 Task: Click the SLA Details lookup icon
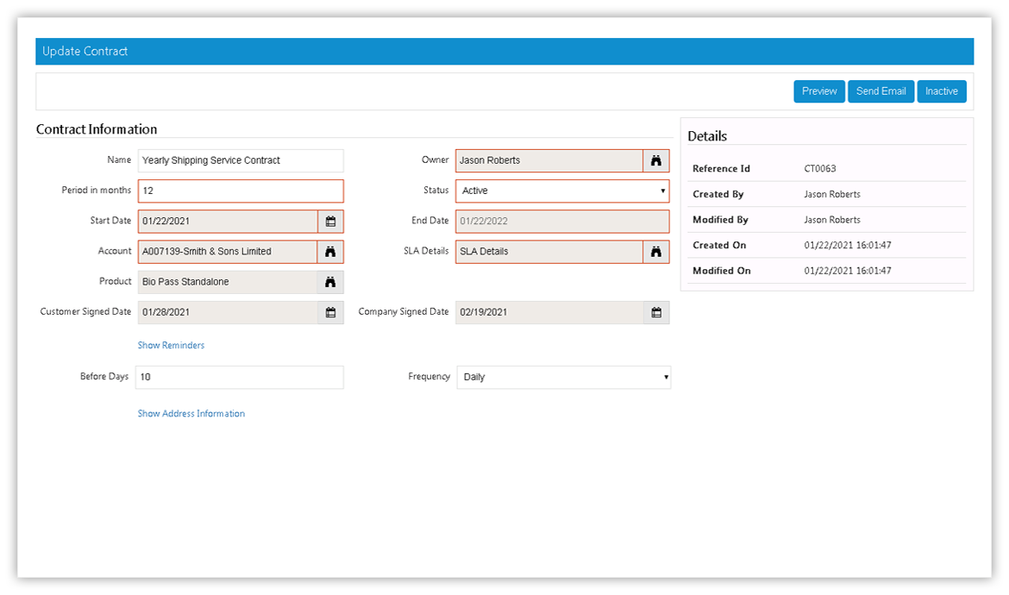(655, 252)
